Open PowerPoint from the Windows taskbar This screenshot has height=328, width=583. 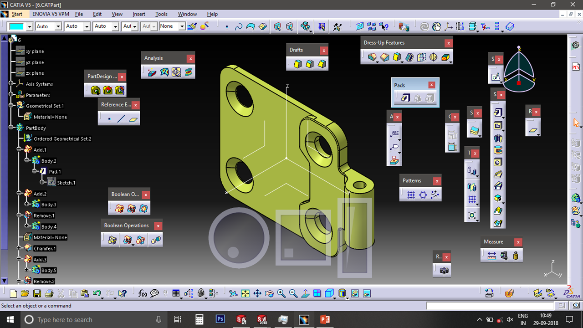(325, 319)
